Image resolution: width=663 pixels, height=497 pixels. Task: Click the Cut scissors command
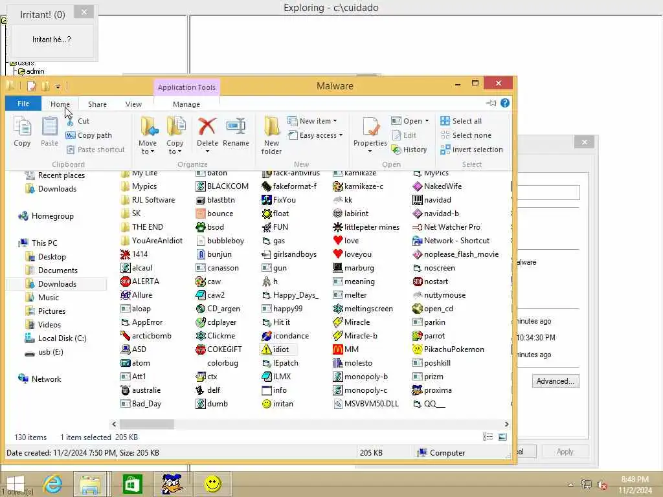coord(78,121)
